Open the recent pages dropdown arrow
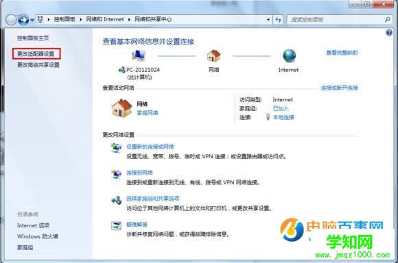 pyautogui.click(x=32, y=20)
